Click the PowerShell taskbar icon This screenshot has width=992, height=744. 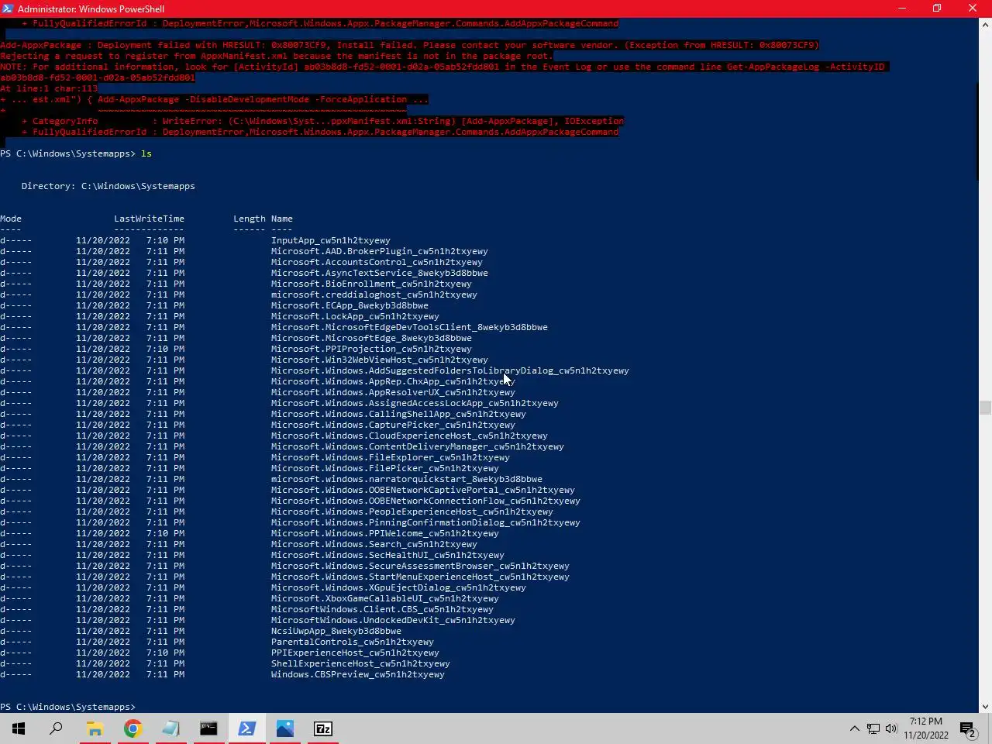(246, 728)
